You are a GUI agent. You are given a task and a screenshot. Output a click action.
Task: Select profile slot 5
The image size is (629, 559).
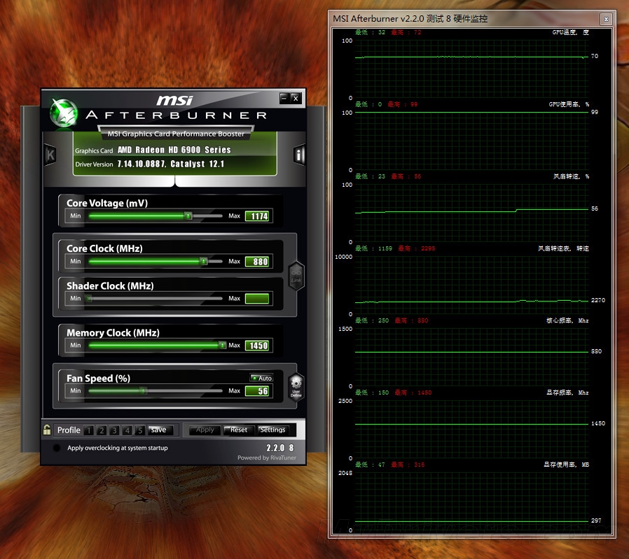(x=140, y=430)
